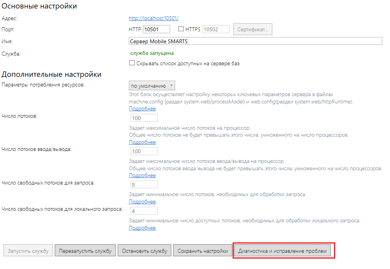The image size is (390, 269).
Task: Click Диагностика и исправление проблем button
Action: [x=282, y=250]
